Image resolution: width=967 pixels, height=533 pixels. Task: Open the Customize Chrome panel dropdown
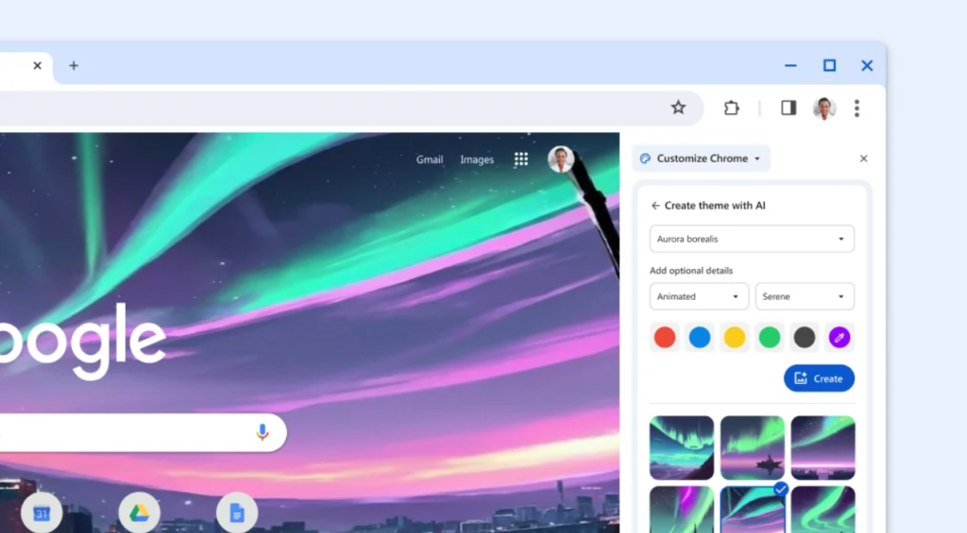[702, 158]
